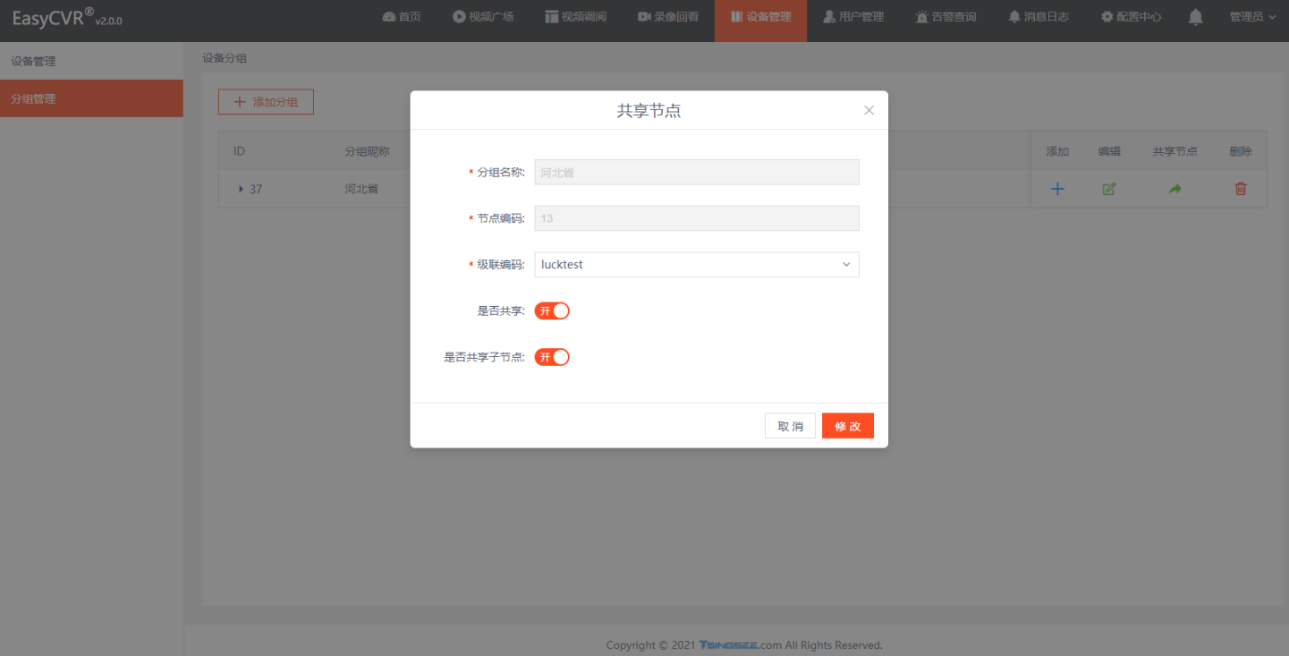Click the blue plus add icon for 河北省
The width and height of the screenshot is (1289, 656).
(1057, 189)
